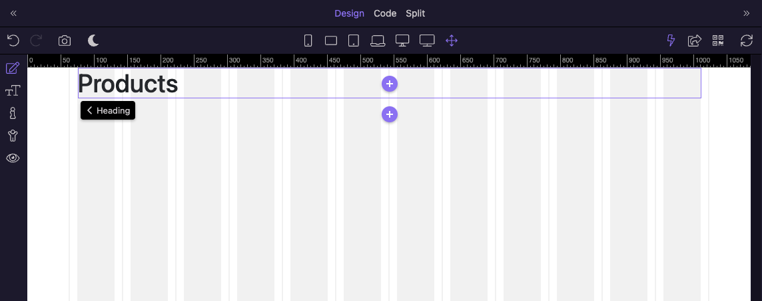Click the plus button below the heading
Viewport: 762px width, 301px height.
[390, 114]
